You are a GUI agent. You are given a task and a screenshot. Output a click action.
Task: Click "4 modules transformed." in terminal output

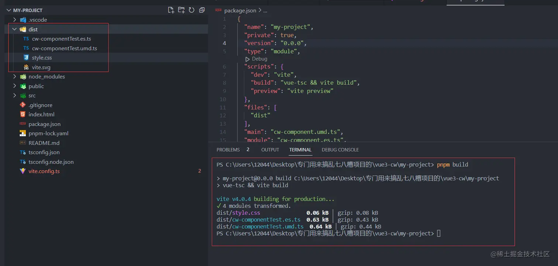pos(257,206)
